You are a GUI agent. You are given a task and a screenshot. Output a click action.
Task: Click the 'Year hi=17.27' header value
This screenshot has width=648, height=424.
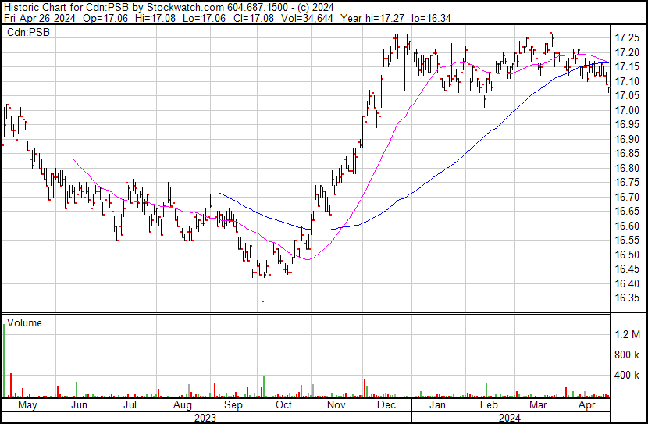(x=372, y=18)
